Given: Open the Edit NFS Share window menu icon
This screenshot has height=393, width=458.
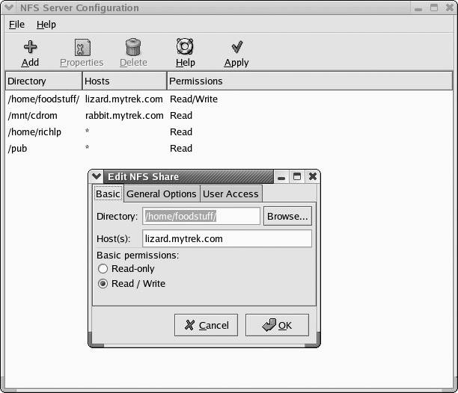Looking at the screenshot, I should (97, 176).
